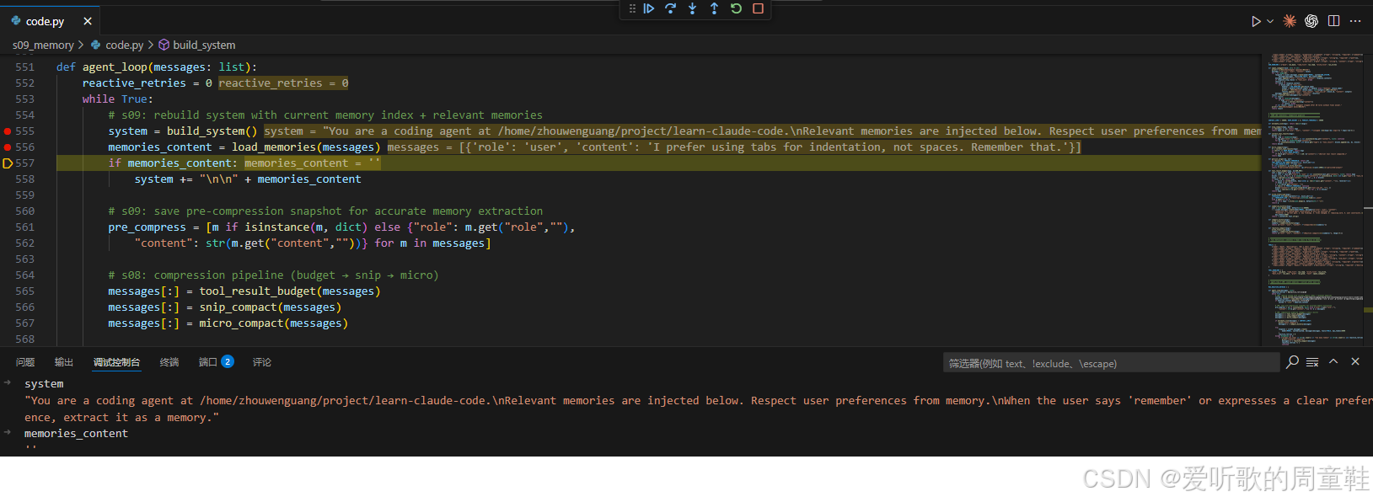Click the current-line debug arrow at line 557

point(8,163)
